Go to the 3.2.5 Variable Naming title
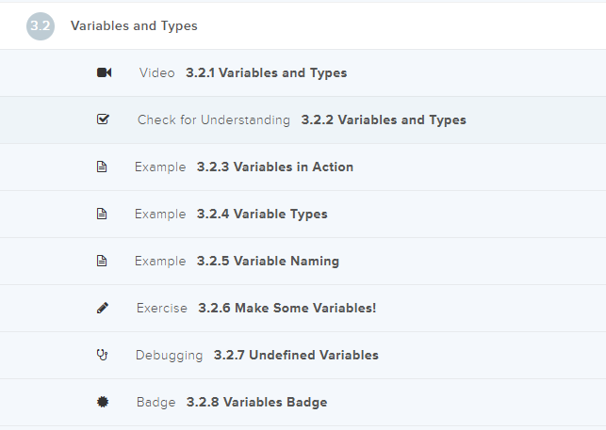The height and width of the screenshot is (430, 606). [x=268, y=262]
